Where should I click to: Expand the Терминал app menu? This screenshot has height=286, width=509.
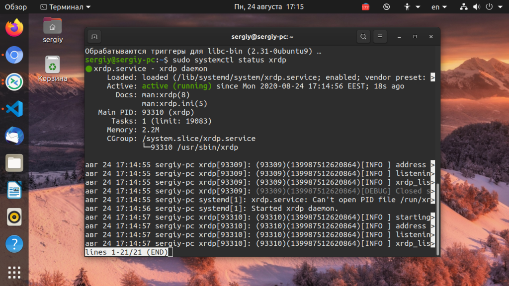pyautogui.click(x=65, y=7)
